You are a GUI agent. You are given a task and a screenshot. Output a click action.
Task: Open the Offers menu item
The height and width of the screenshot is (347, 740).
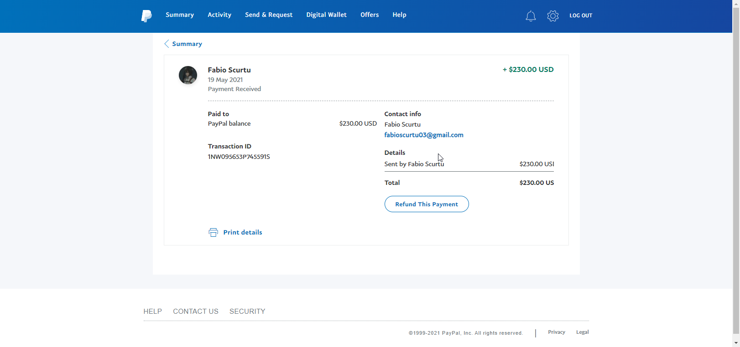point(370,15)
